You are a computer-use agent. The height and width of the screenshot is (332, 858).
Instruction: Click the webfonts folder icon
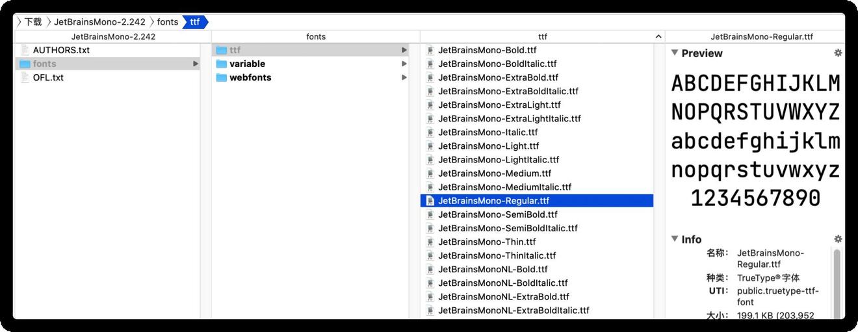(x=221, y=77)
